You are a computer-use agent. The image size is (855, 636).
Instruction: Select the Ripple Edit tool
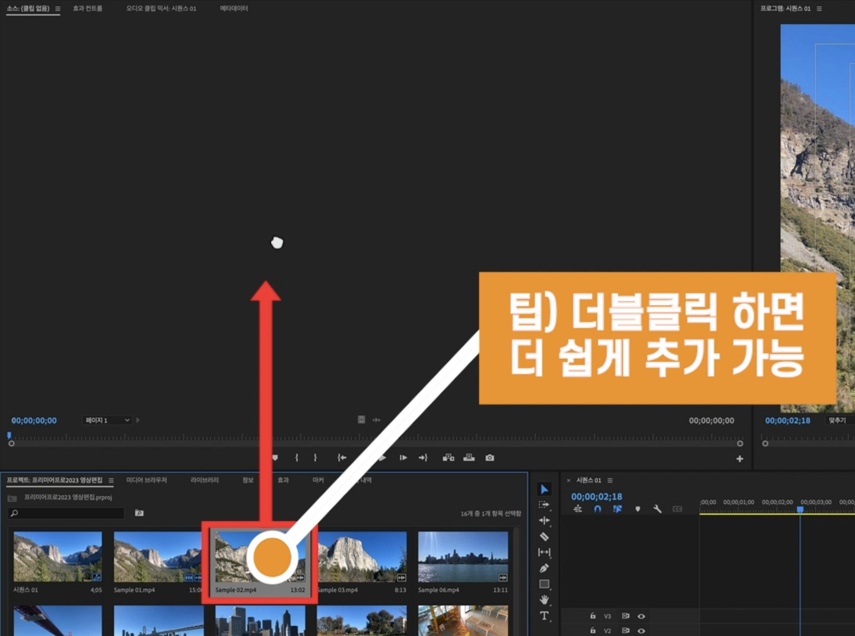544,520
